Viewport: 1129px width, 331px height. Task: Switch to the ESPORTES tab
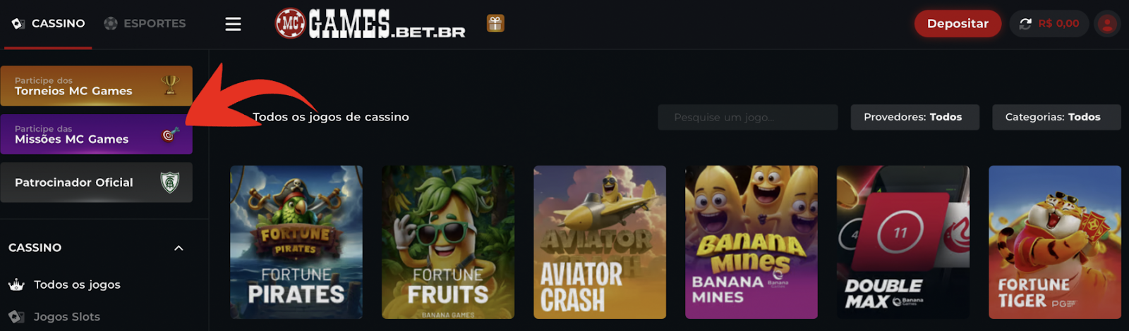[145, 23]
